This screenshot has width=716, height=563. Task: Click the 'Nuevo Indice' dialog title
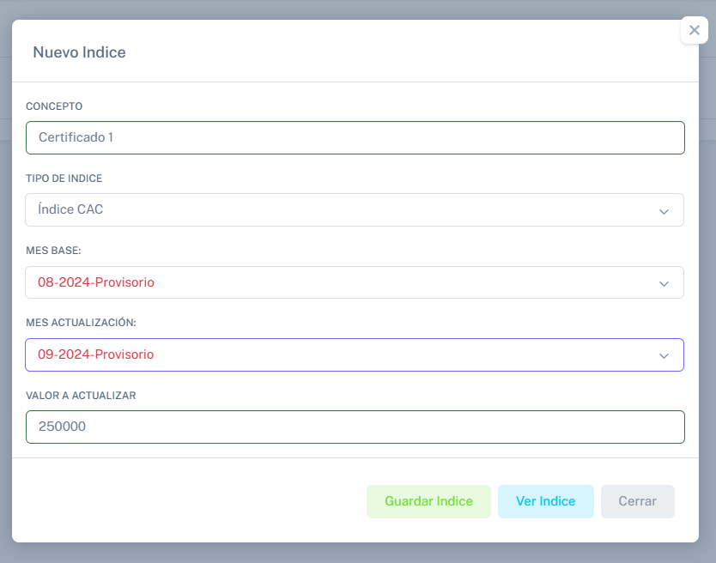coord(79,52)
